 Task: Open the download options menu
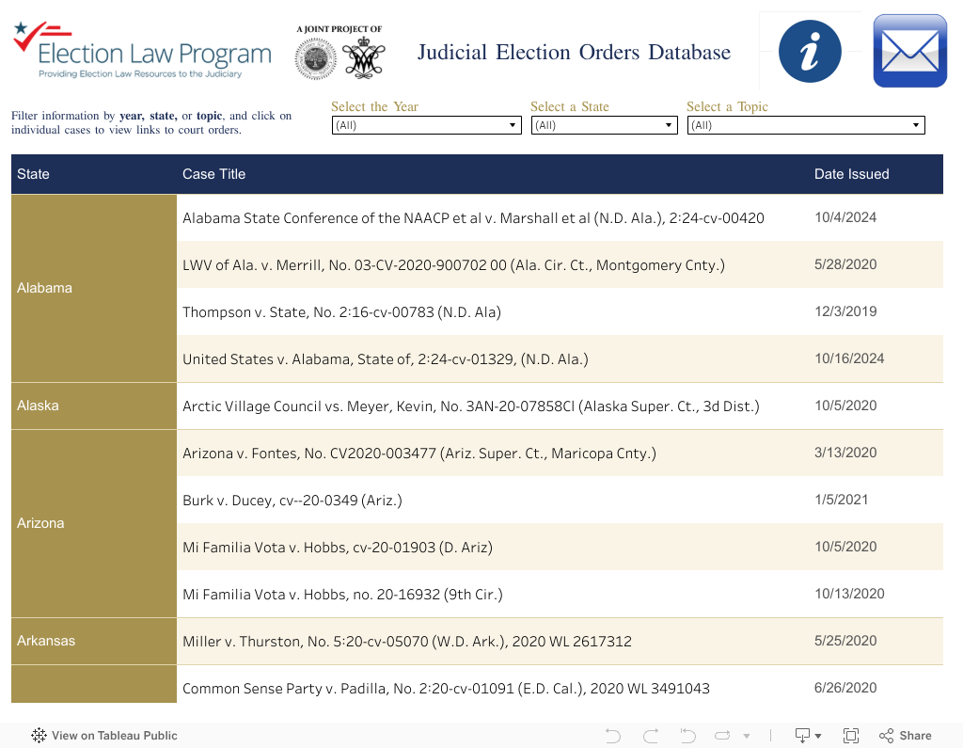[x=808, y=736]
